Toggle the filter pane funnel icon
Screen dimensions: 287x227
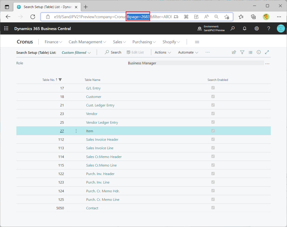click(x=242, y=52)
